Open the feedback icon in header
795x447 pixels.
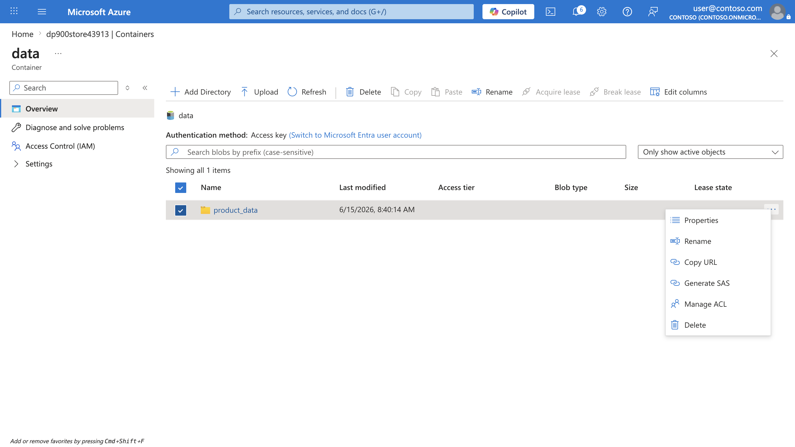653,12
